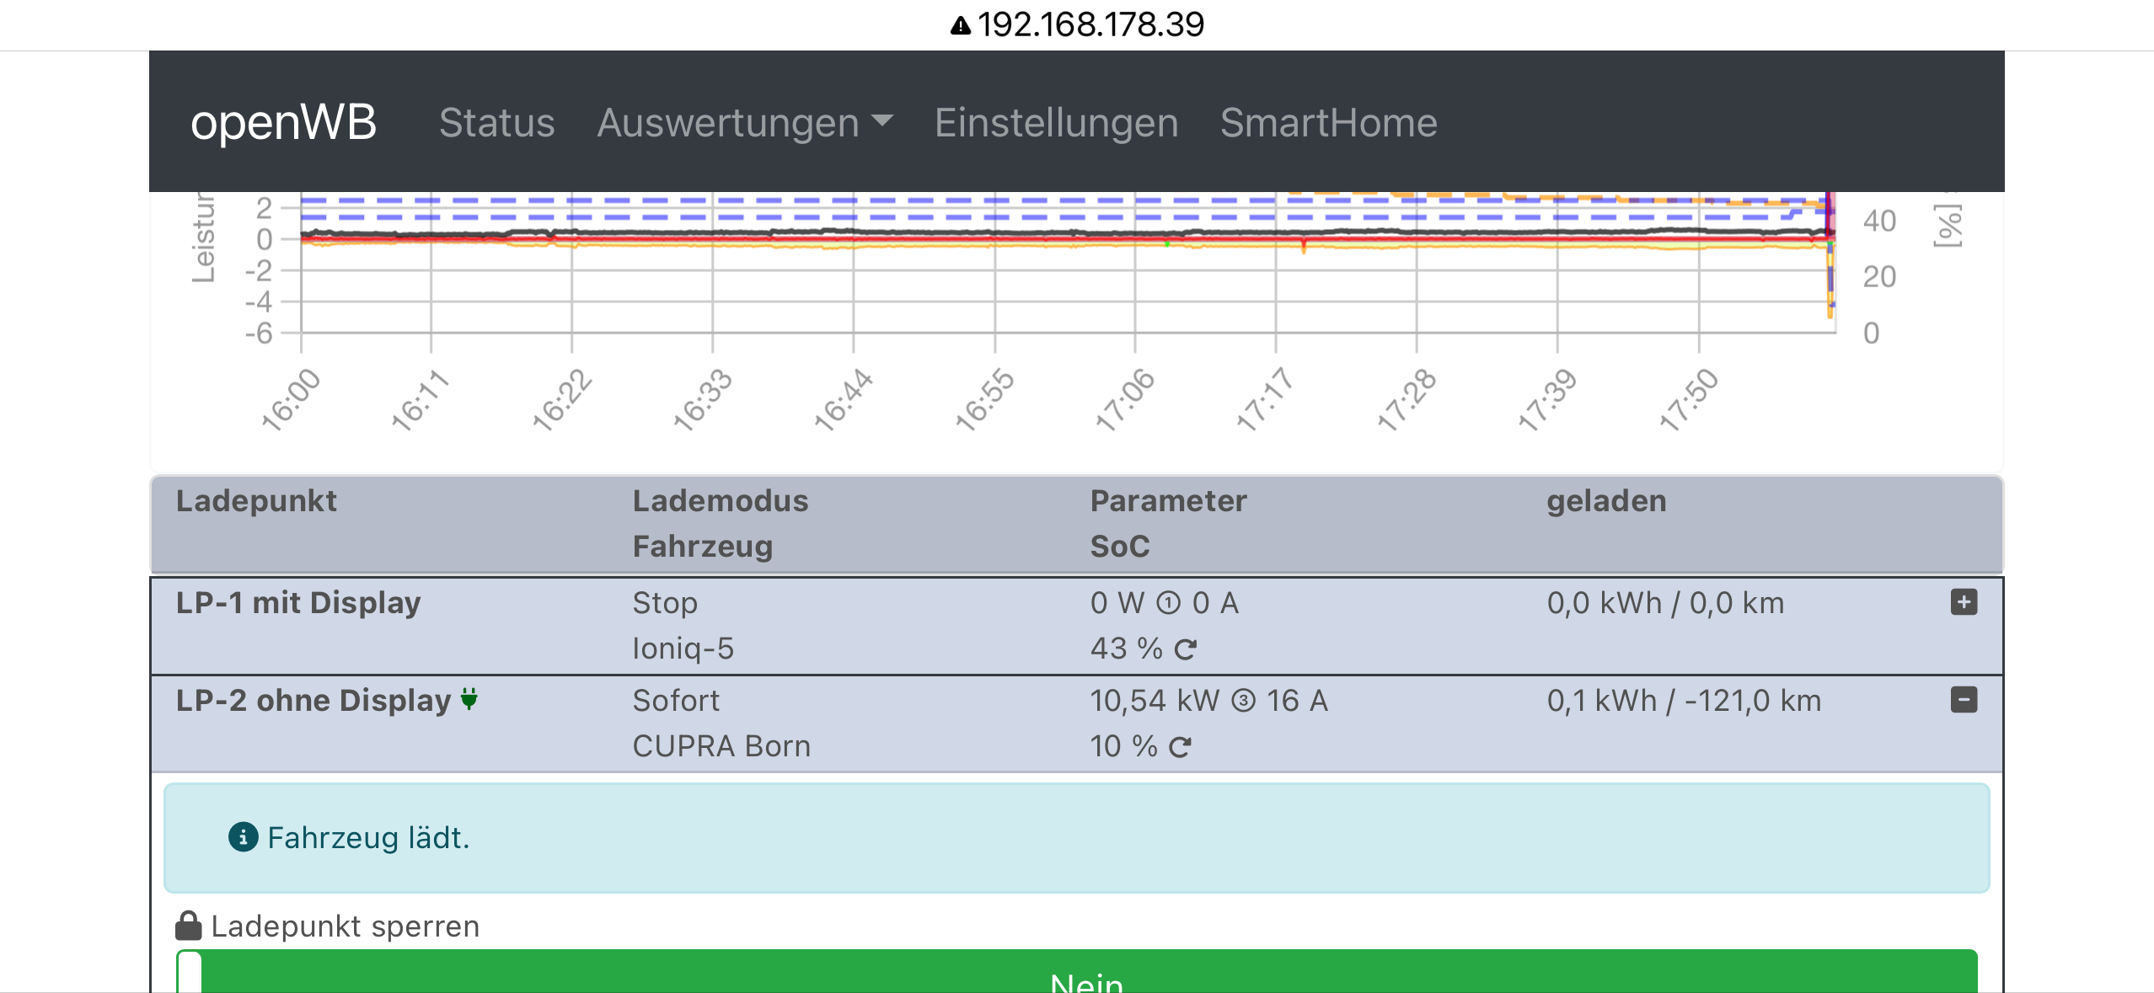Click the warning icon beside the IP address
This screenshot has width=2154, height=993.
pyautogui.click(x=960, y=25)
